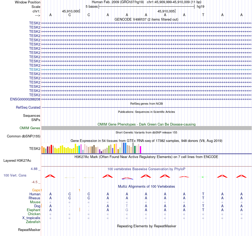Screen dimensions: 252x236
Task: Click the Sequences label in Publications track
Action: (x=32, y=115)
